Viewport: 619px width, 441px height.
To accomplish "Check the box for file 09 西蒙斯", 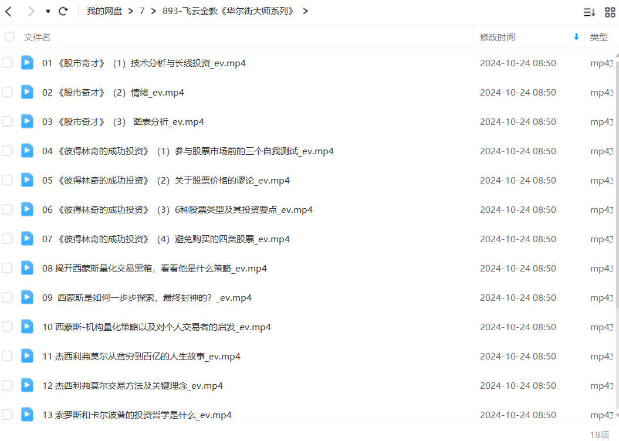I will point(7,297).
